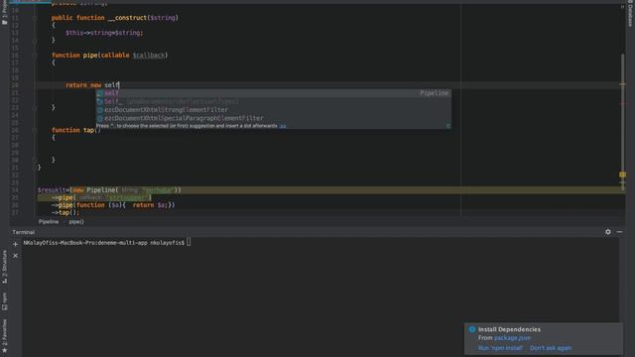Click the Structure tool window icon
The width and height of the screenshot is (635, 357).
click(x=4, y=281)
